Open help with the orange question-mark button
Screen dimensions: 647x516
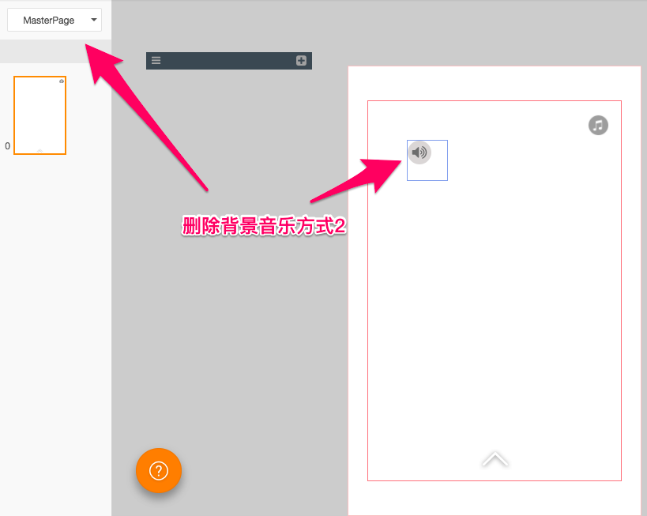159,471
